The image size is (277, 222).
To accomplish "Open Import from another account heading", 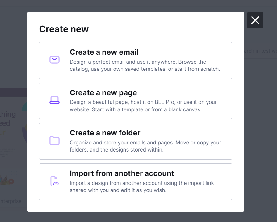I will pyautogui.click(x=122, y=173).
